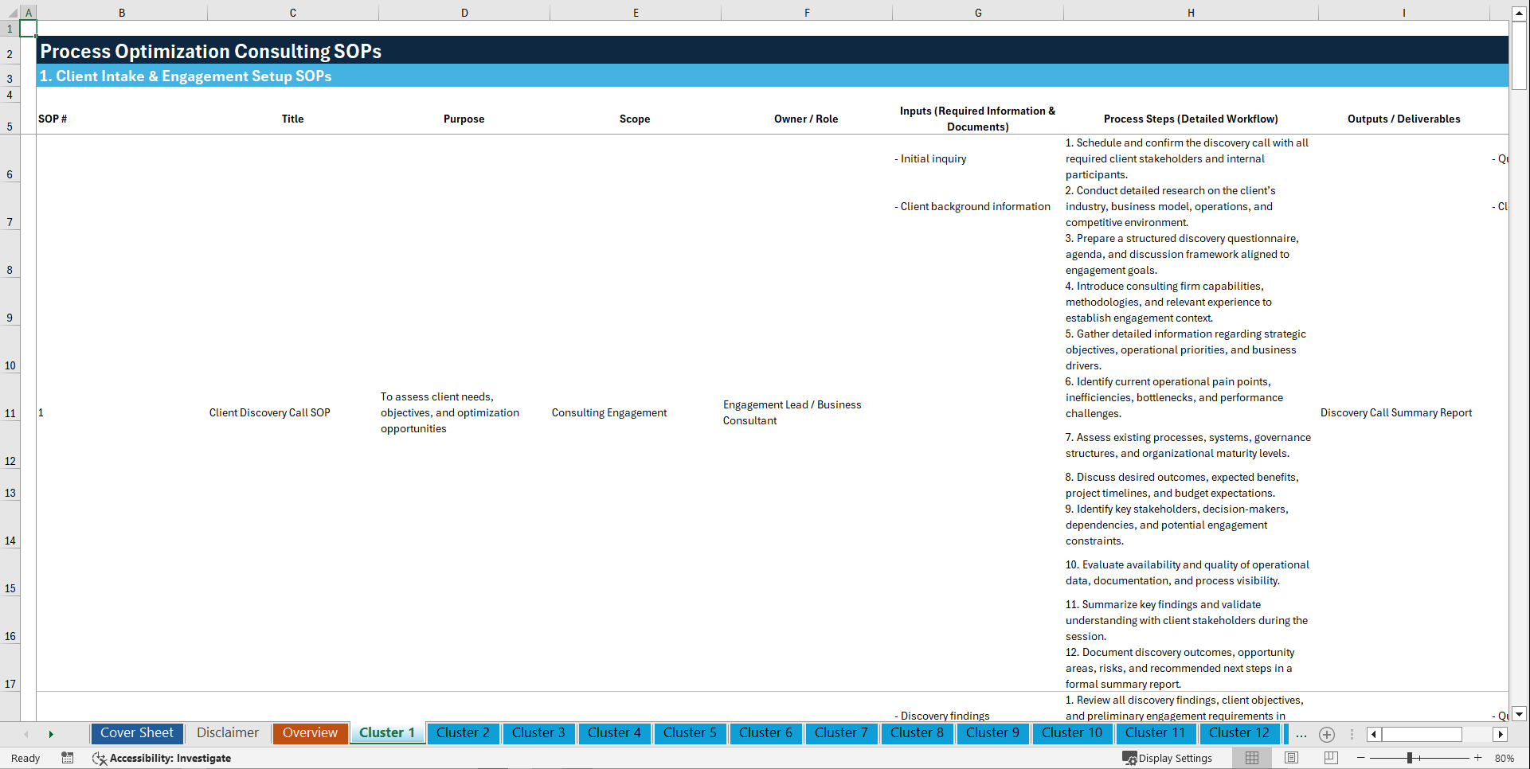Click the 'Consulting Engagement' cell

(x=609, y=412)
